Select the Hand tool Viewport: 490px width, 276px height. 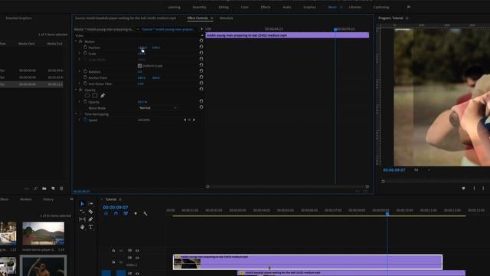coord(82,227)
